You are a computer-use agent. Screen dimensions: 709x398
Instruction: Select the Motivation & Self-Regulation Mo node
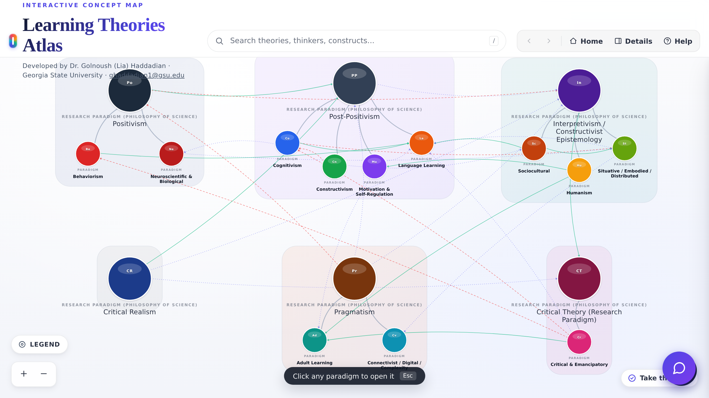pos(374,167)
